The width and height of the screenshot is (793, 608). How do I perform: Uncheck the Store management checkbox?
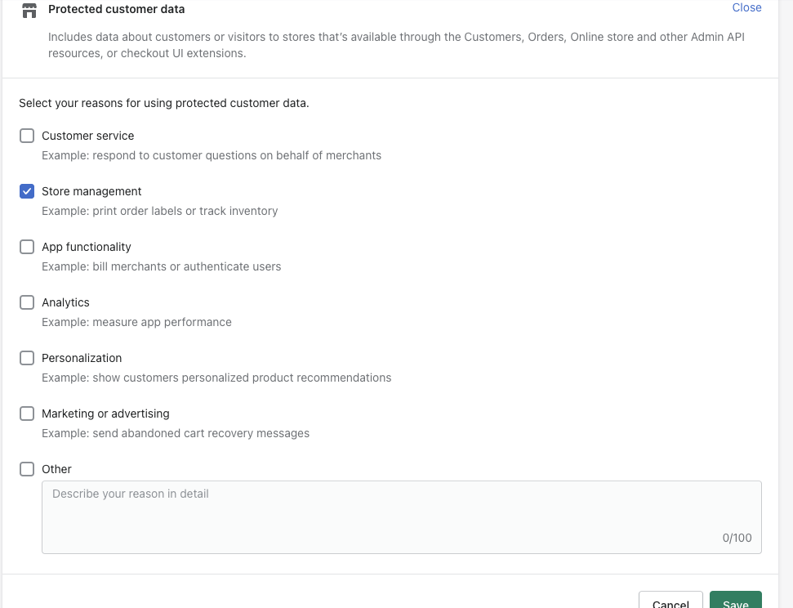(x=27, y=191)
